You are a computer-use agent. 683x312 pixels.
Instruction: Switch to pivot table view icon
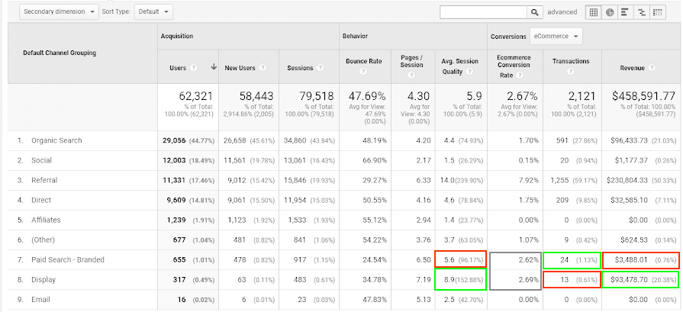(x=657, y=12)
